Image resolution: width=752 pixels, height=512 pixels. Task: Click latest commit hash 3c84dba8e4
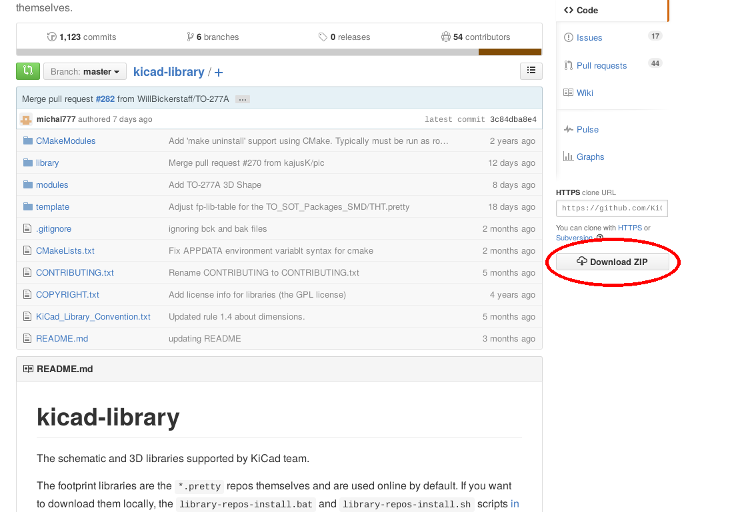pyautogui.click(x=513, y=119)
